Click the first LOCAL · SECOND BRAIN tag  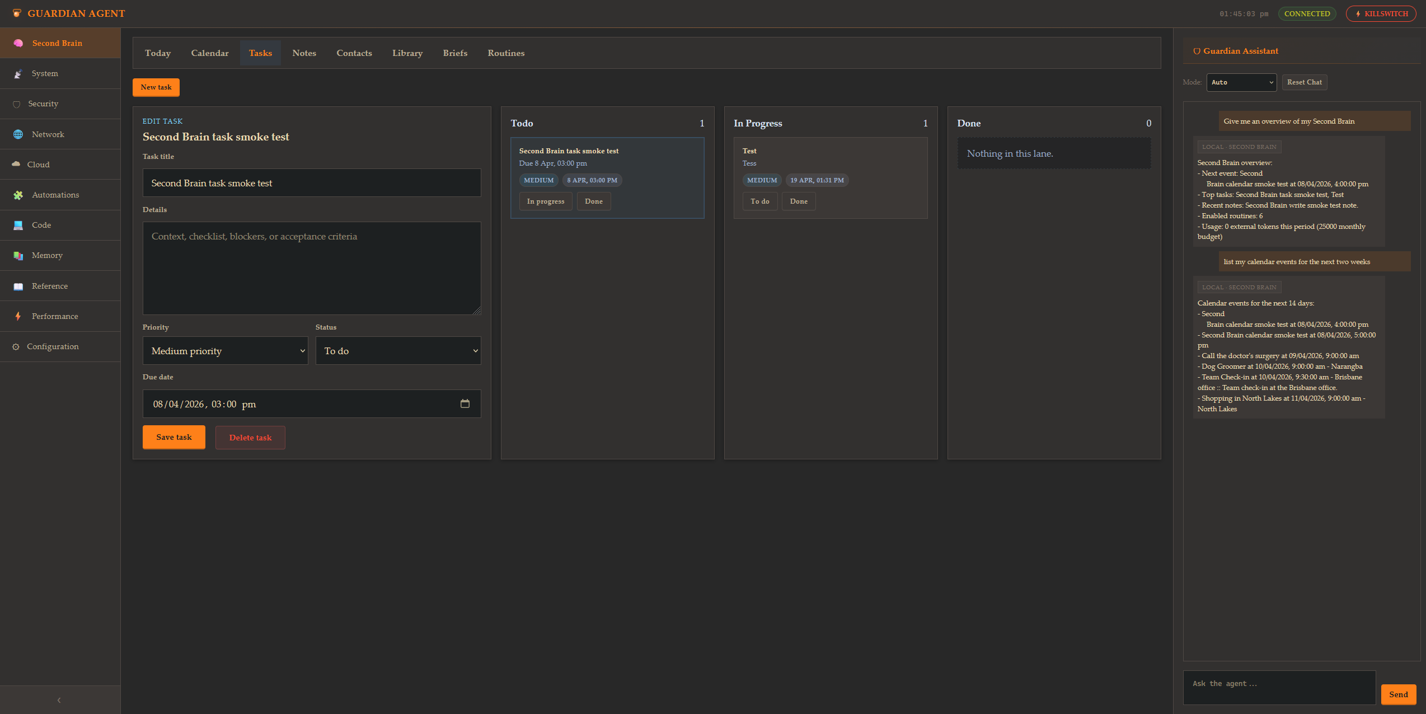point(1239,147)
